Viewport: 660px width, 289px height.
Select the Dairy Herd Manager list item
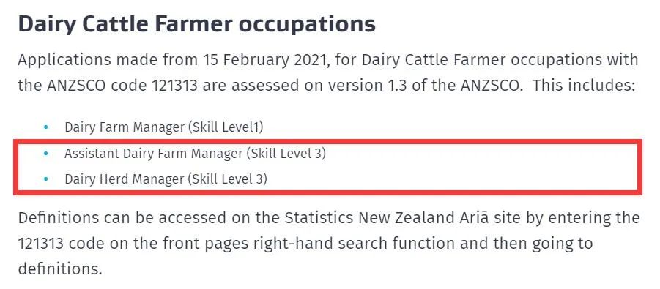click(x=166, y=180)
